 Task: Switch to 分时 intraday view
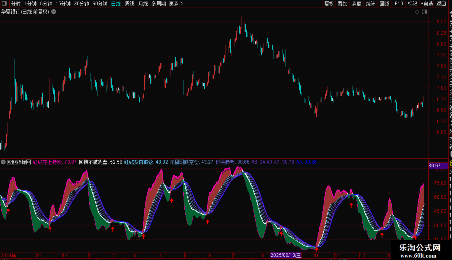[x=16, y=4]
